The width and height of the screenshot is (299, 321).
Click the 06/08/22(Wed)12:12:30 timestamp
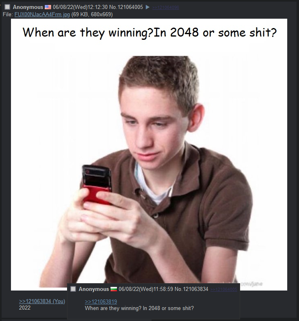coord(80,7)
